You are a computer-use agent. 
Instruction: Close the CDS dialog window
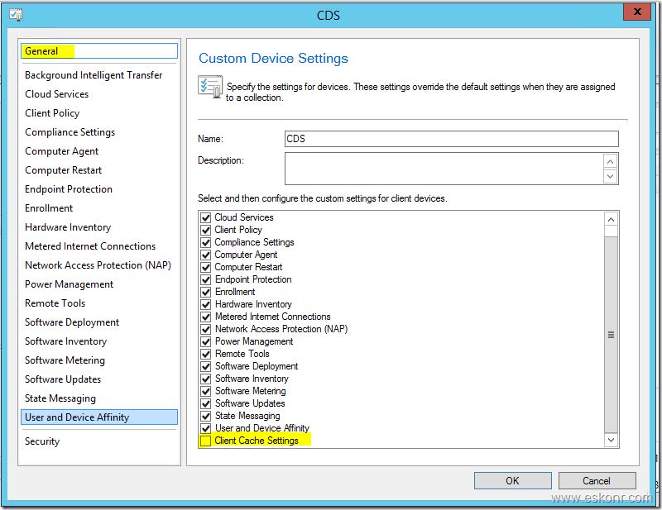(636, 13)
